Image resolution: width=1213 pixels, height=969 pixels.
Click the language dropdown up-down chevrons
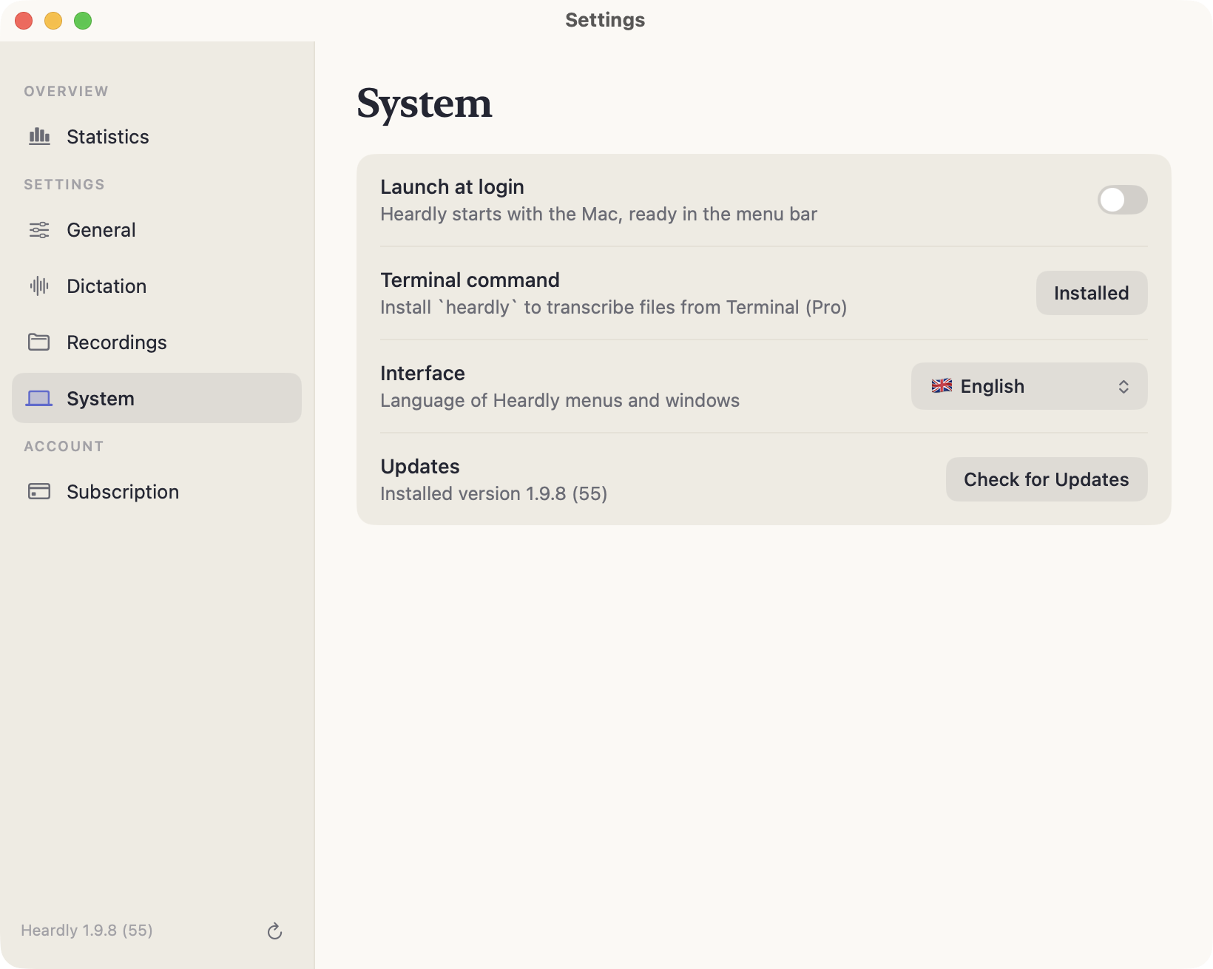click(1124, 386)
